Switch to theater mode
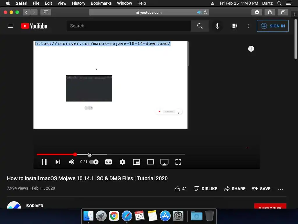The image size is (298, 224). (150, 162)
